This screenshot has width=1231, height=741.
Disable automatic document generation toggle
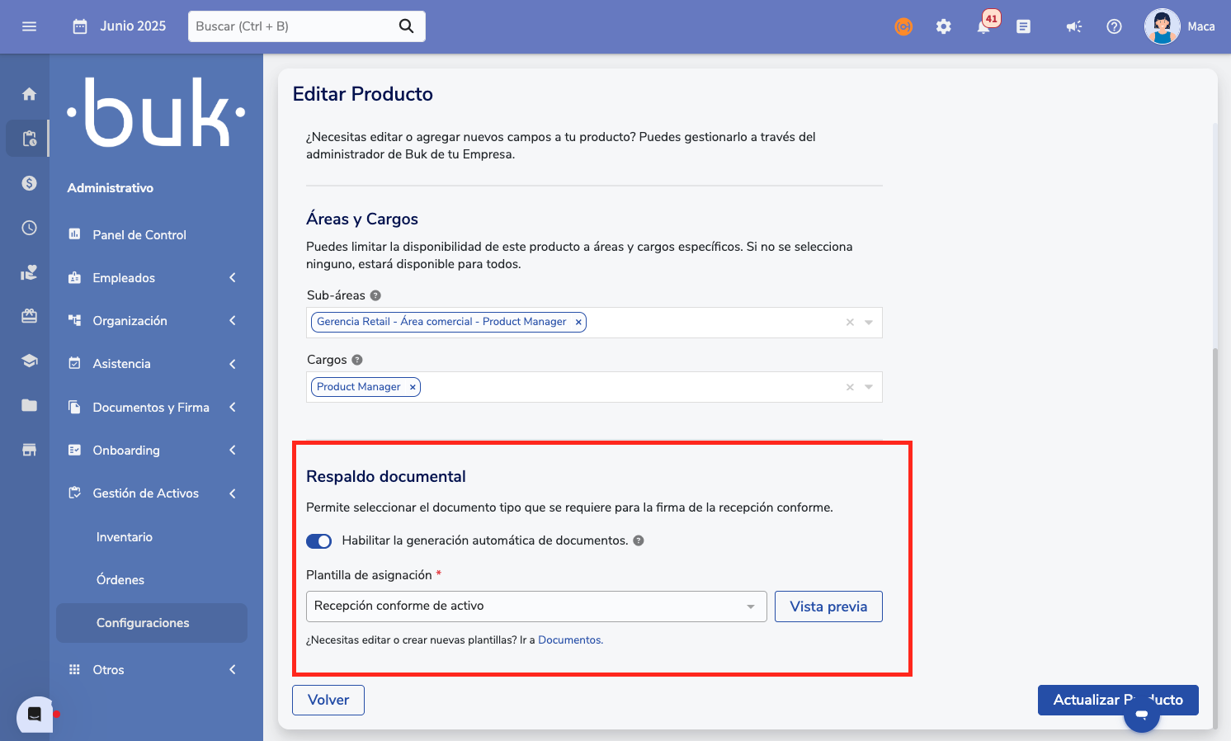click(318, 541)
